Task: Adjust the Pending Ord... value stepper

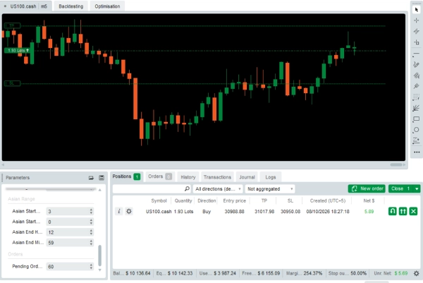Action: pyautogui.click(x=91, y=267)
